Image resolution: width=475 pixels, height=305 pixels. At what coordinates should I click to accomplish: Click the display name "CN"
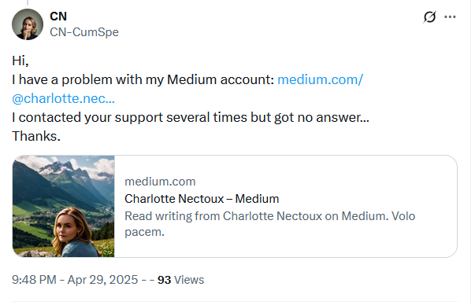[x=58, y=17]
